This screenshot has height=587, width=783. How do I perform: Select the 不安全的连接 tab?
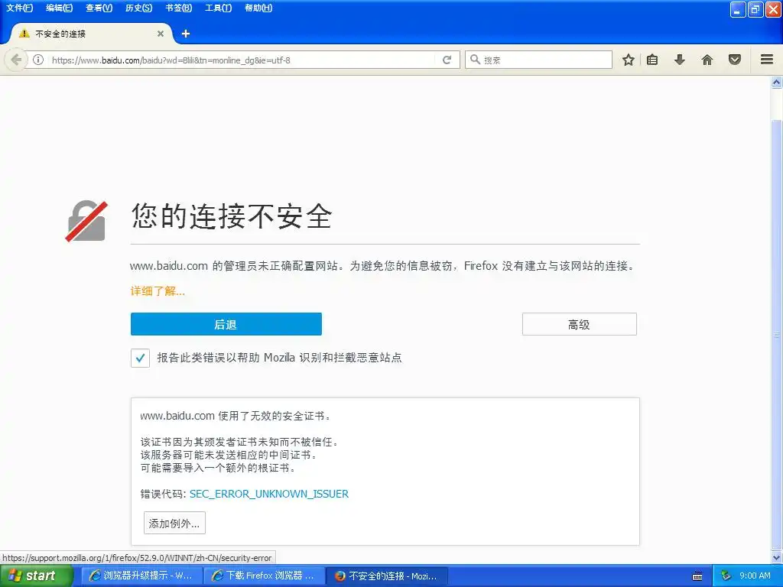(92, 34)
